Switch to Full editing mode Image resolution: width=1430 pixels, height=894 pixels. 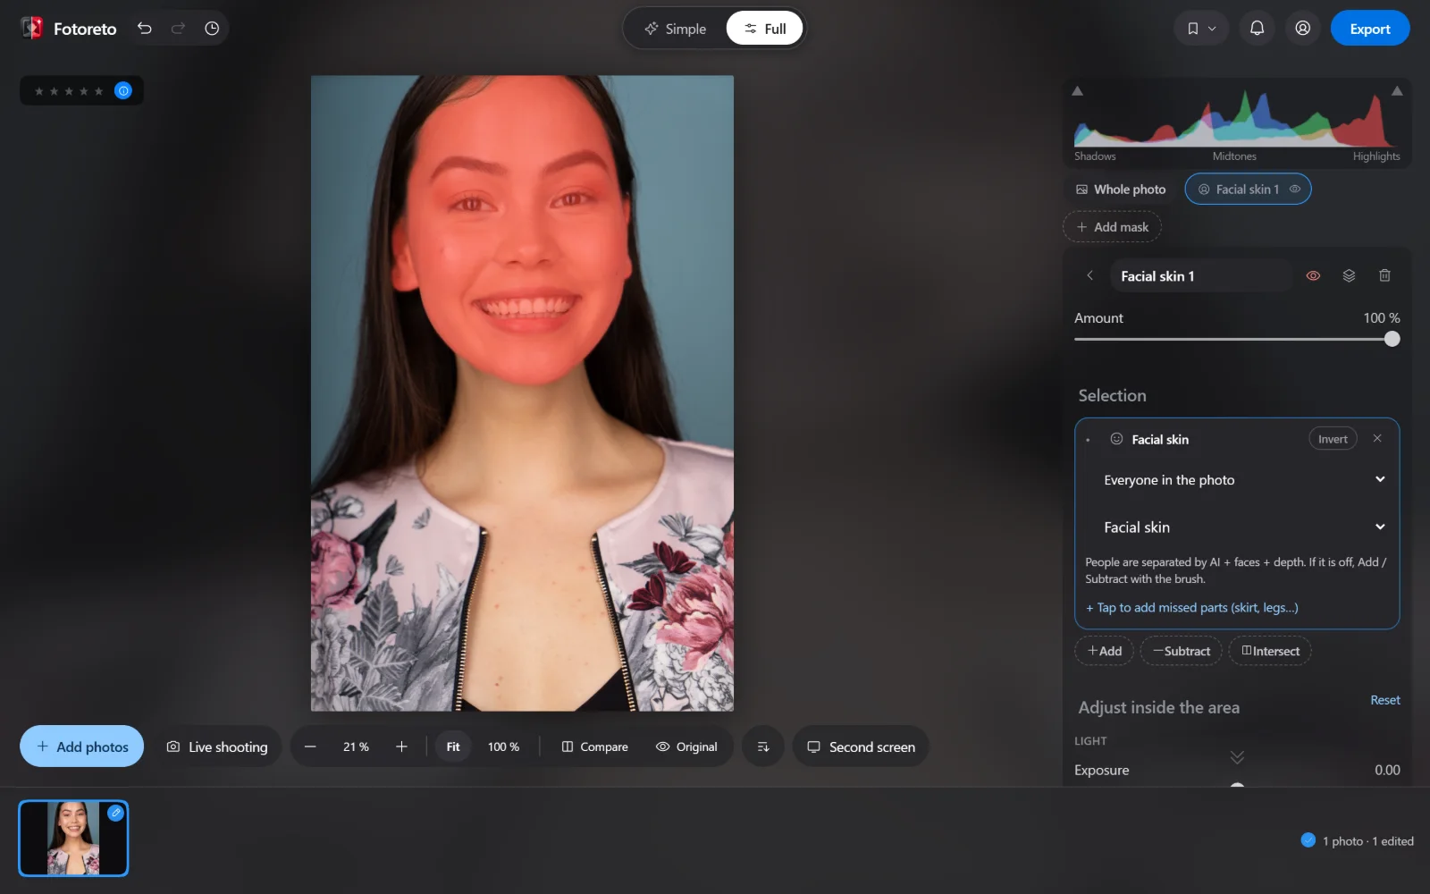(765, 29)
